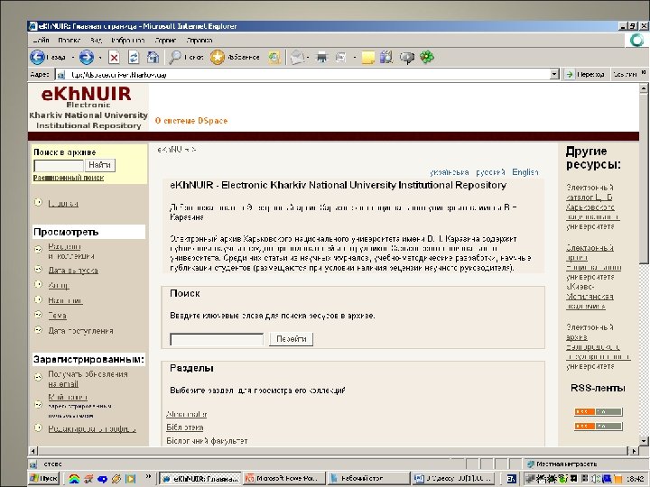Screen dimensions: 650x487
Task: Open the Расширенный поиск link
Action: [69, 178]
